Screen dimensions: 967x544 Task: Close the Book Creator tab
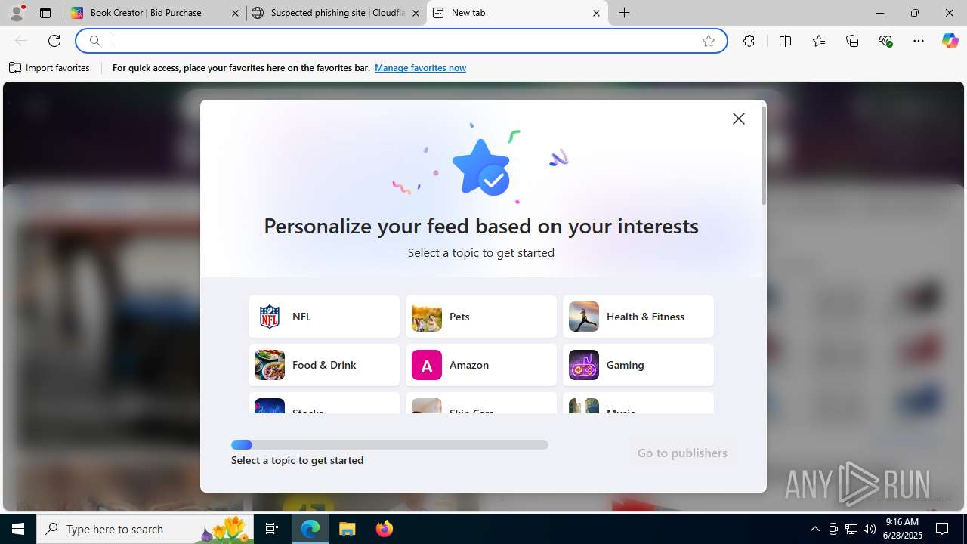coord(235,13)
